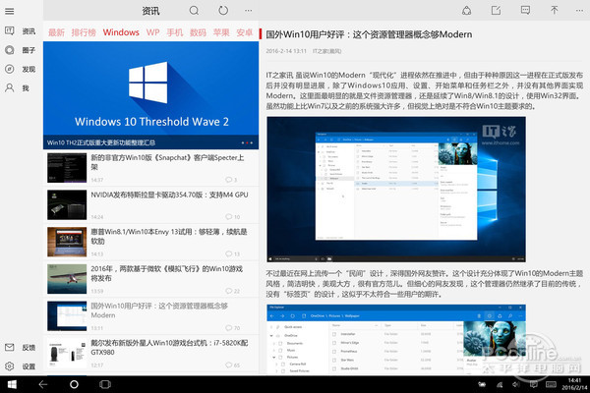Click the 资讯 title in the header bar
Viewport: 590px width, 393px height.
(150, 11)
